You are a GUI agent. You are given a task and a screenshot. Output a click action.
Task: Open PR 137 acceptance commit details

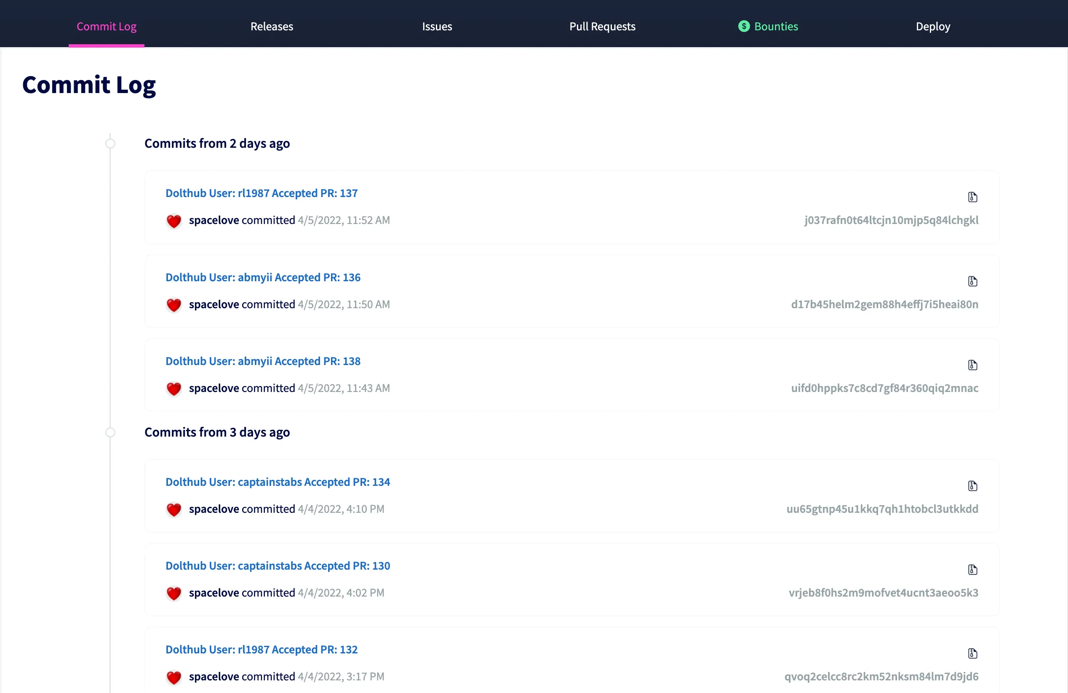point(262,193)
